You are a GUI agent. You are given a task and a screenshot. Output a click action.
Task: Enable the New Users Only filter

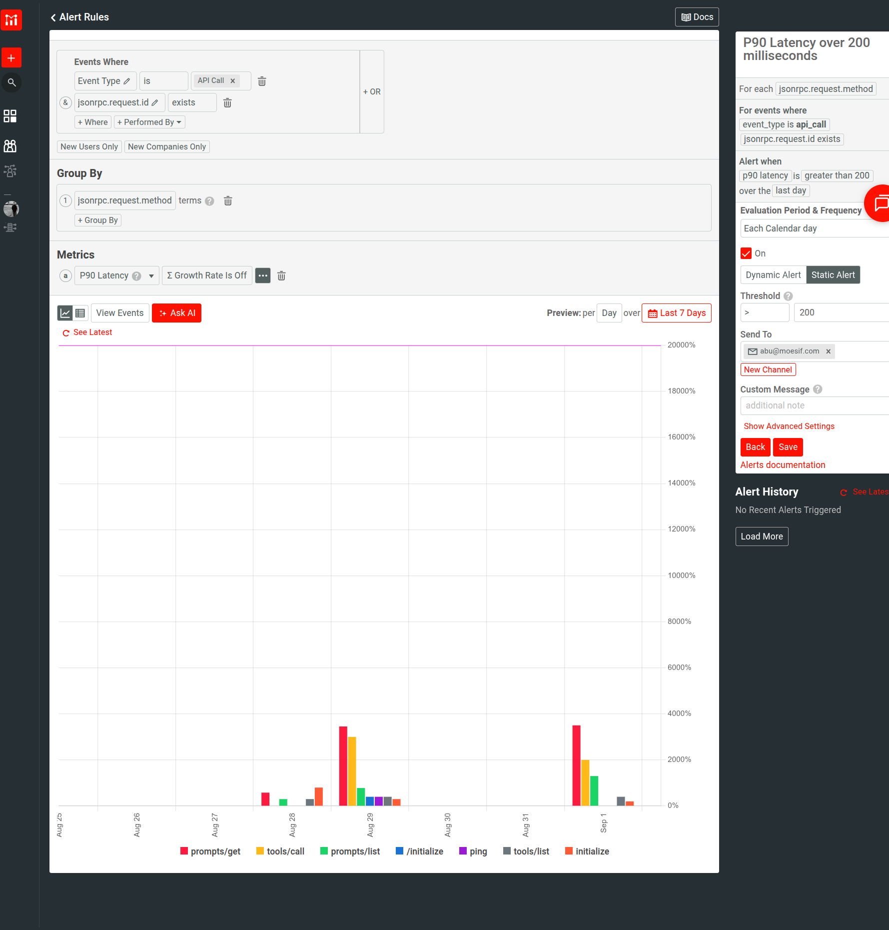click(89, 146)
